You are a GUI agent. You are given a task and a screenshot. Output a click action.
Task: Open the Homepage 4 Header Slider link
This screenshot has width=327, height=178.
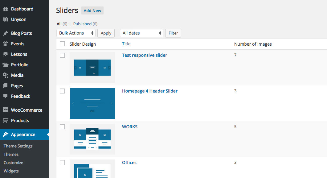(150, 91)
